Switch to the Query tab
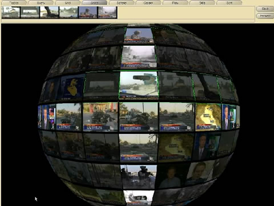 [41, 3]
